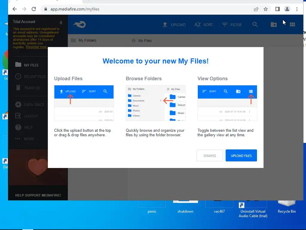
Task: Open the Chrome profile avatar
Action: 287,9
